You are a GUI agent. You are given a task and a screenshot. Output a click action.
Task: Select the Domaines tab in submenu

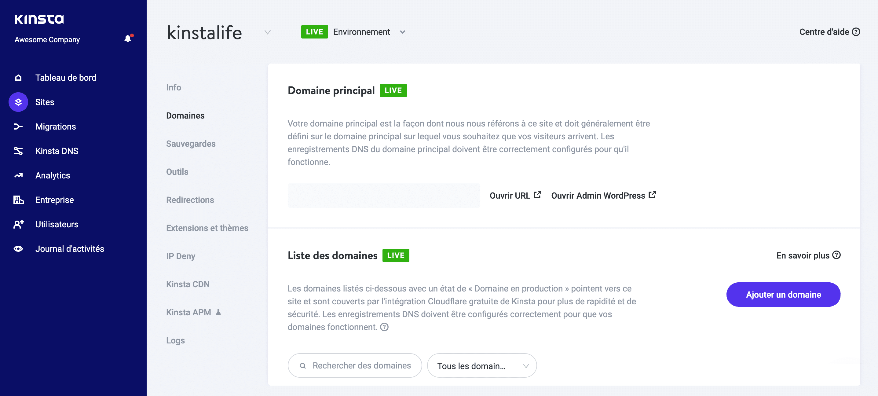tap(186, 116)
